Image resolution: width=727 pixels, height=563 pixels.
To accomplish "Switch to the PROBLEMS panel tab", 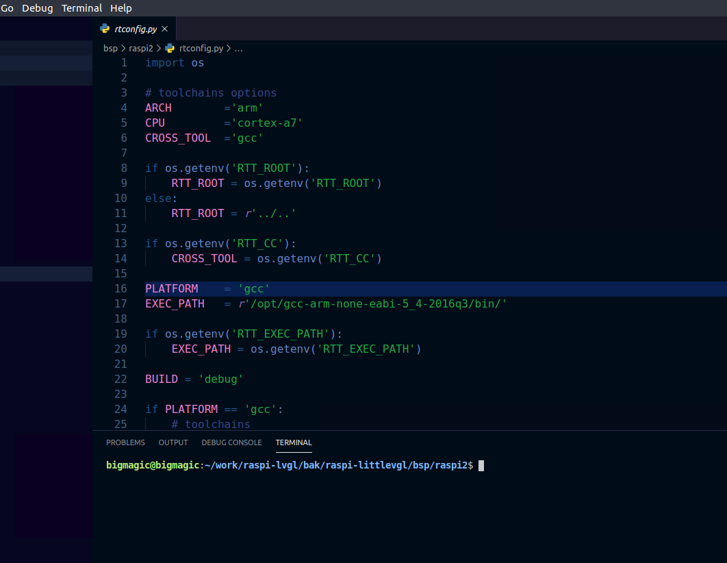I will pos(125,443).
